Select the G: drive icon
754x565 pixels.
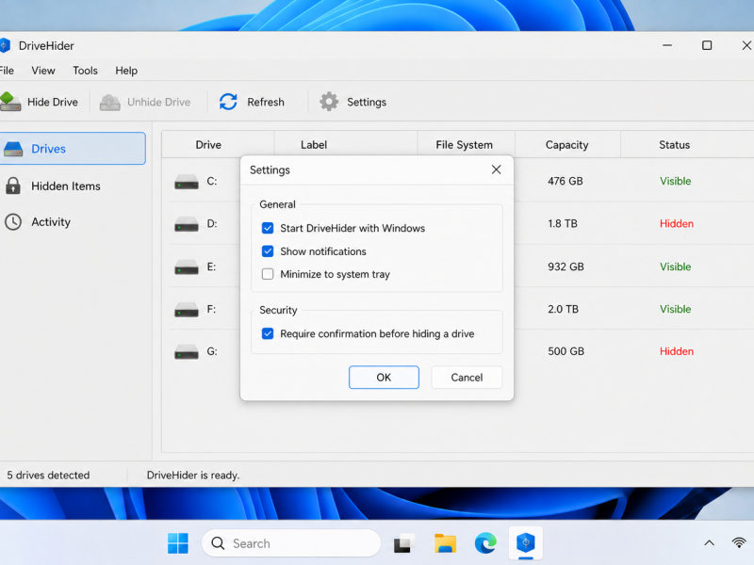point(186,351)
